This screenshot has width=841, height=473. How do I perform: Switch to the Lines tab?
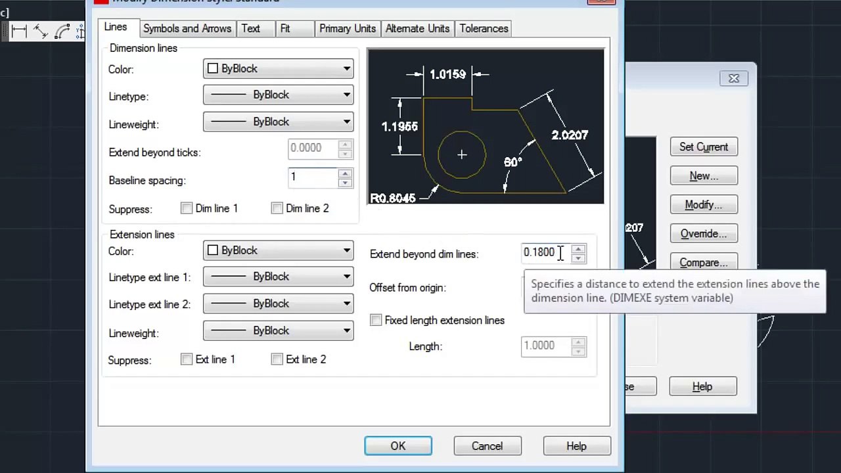coord(115,27)
